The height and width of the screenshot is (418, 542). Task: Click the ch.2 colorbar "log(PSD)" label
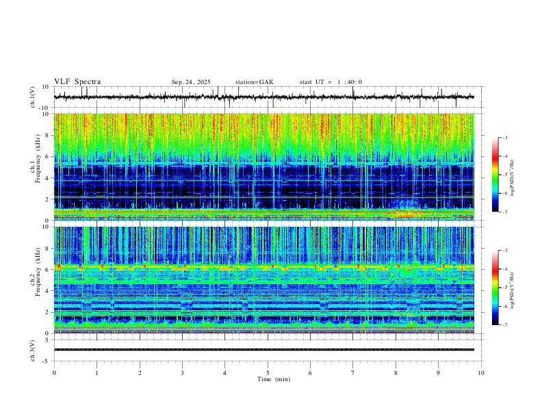tap(512, 290)
